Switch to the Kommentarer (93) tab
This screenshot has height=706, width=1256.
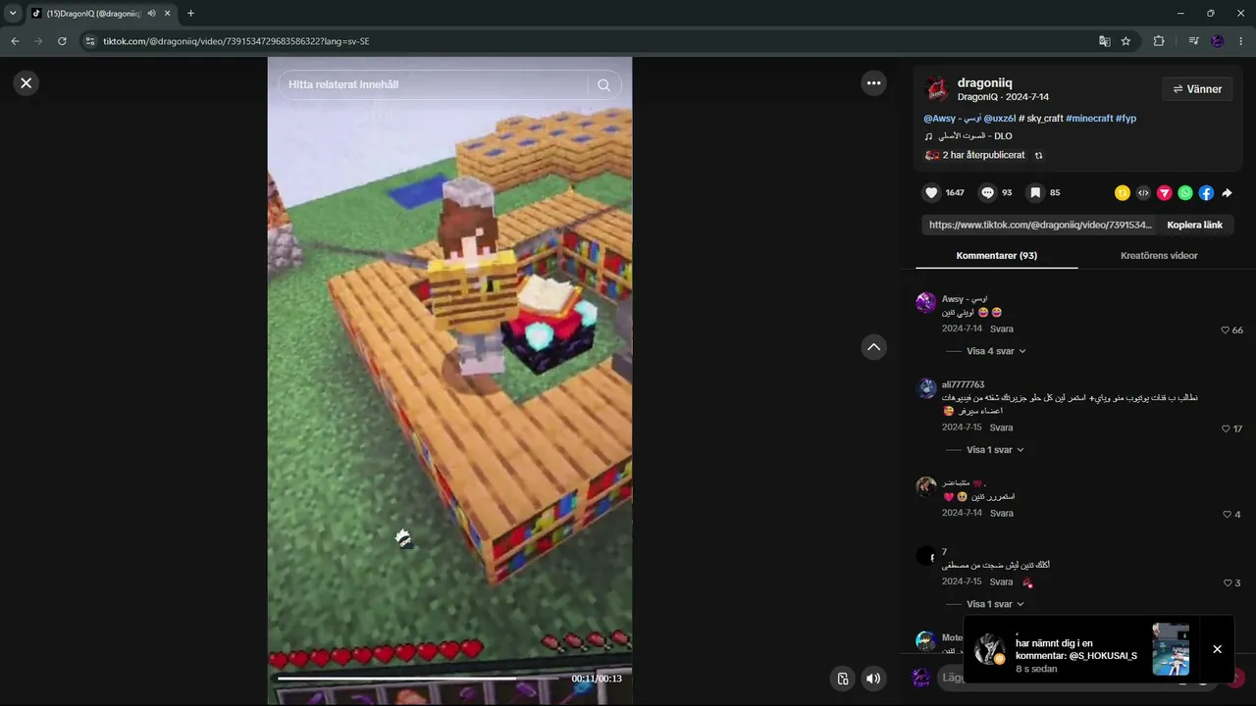[997, 256]
